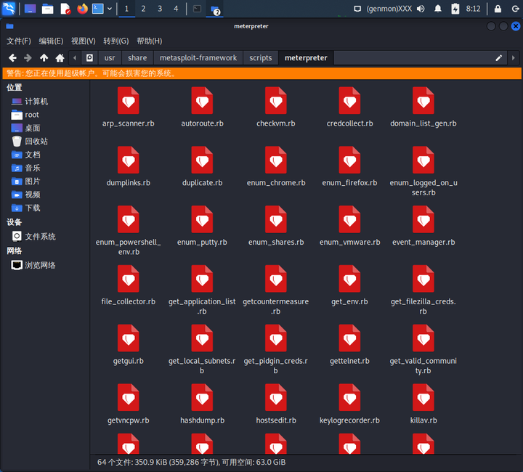Click the metasploit-framework path button
Viewport: 523px width, 472px height.
[198, 58]
